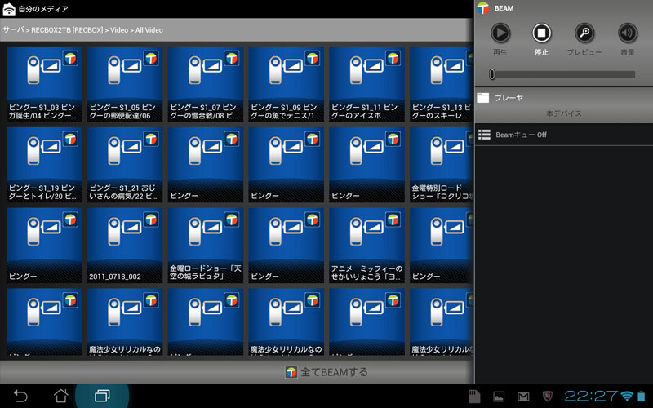This screenshot has width=653, height=408.
Task: Tap Beam badge on ビングー S1_05 video
Action: click(x=151, y=59)
